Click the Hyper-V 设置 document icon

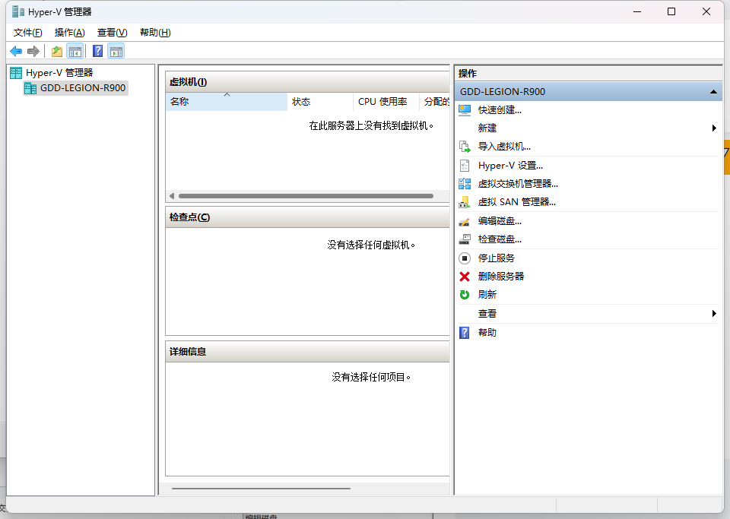465,166
